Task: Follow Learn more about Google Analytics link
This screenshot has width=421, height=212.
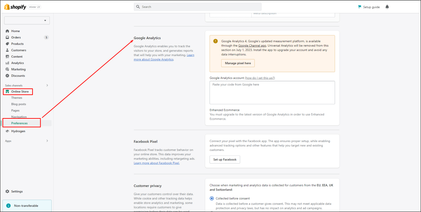Action: [x=164, y=57]
